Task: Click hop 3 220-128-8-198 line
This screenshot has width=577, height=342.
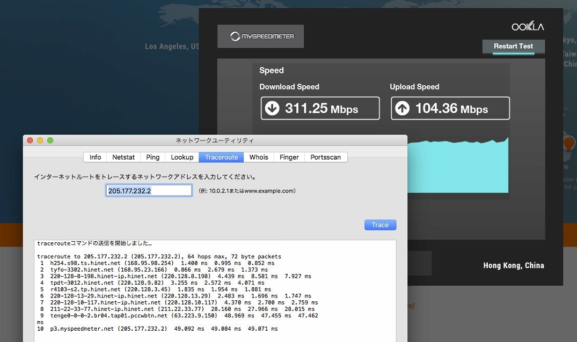Action: 176,276
